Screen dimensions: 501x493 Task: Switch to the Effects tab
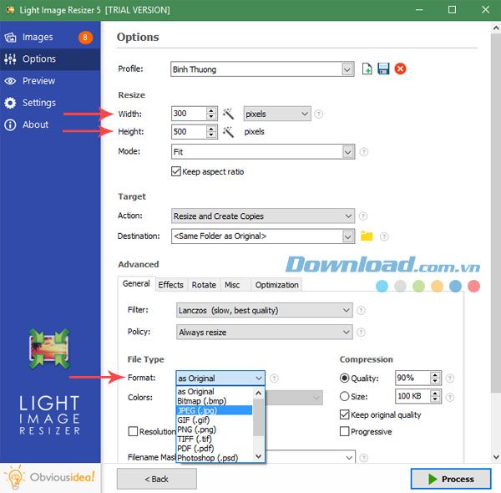[x=171, y=285]
